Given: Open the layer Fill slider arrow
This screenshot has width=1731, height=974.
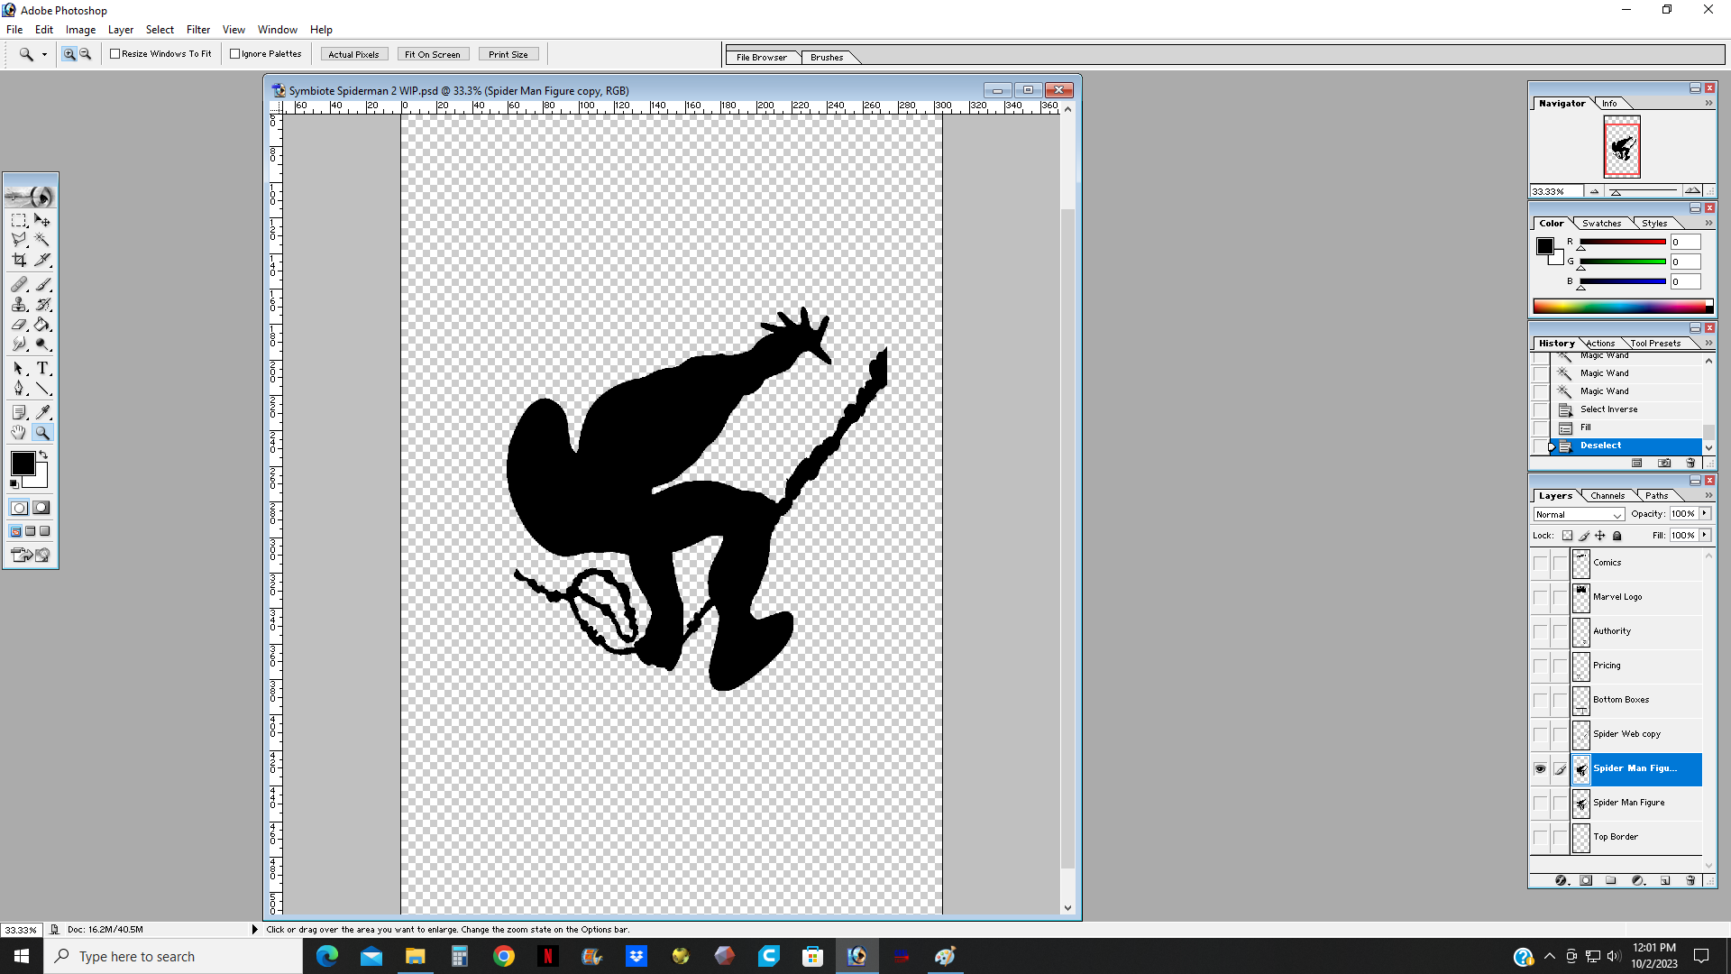Looking at the screenshot, I should pos(1705,535).
